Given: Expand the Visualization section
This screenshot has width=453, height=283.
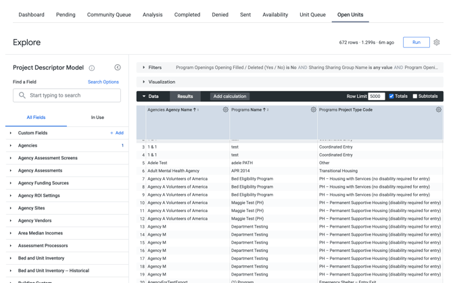Looking at the screenshot, I should point(143,82).
